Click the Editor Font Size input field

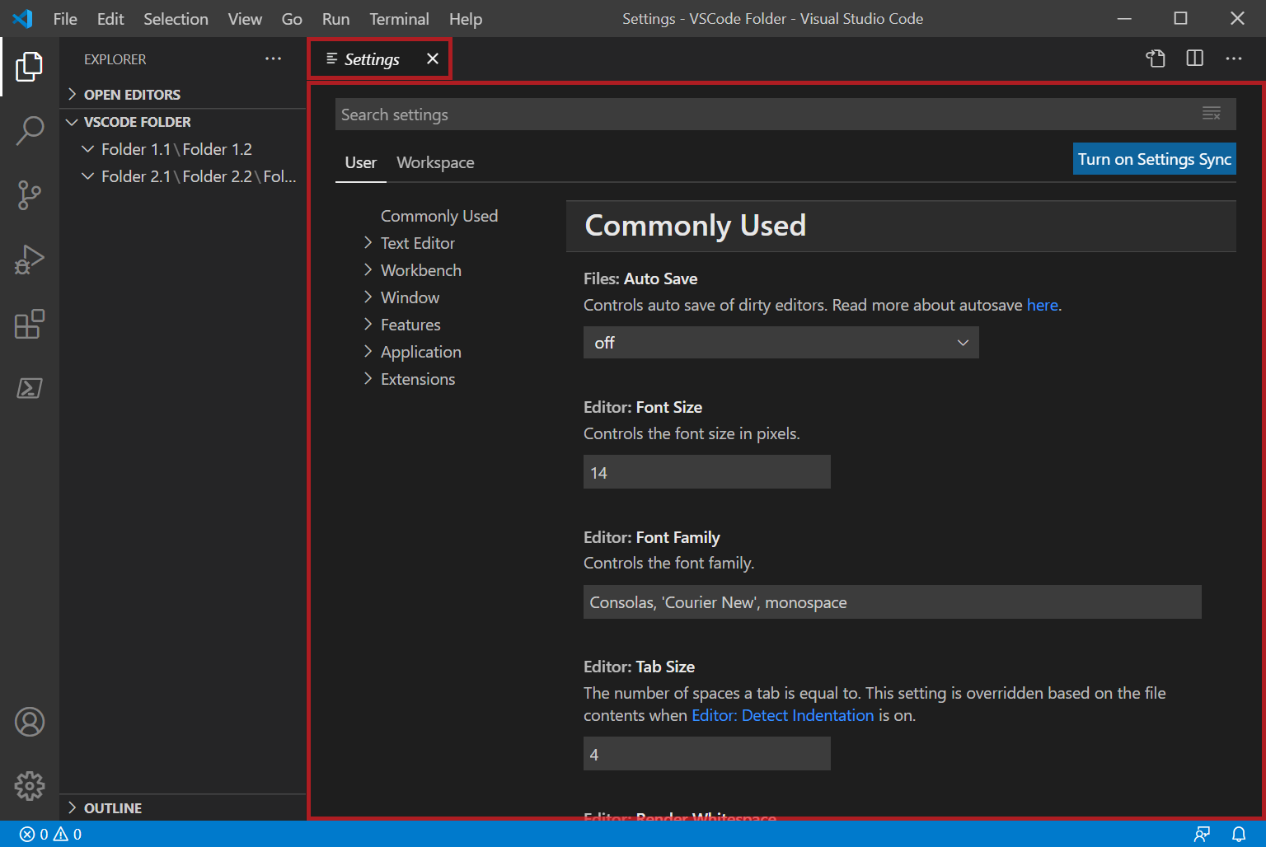pyautogui.click(x=706, y=471)
